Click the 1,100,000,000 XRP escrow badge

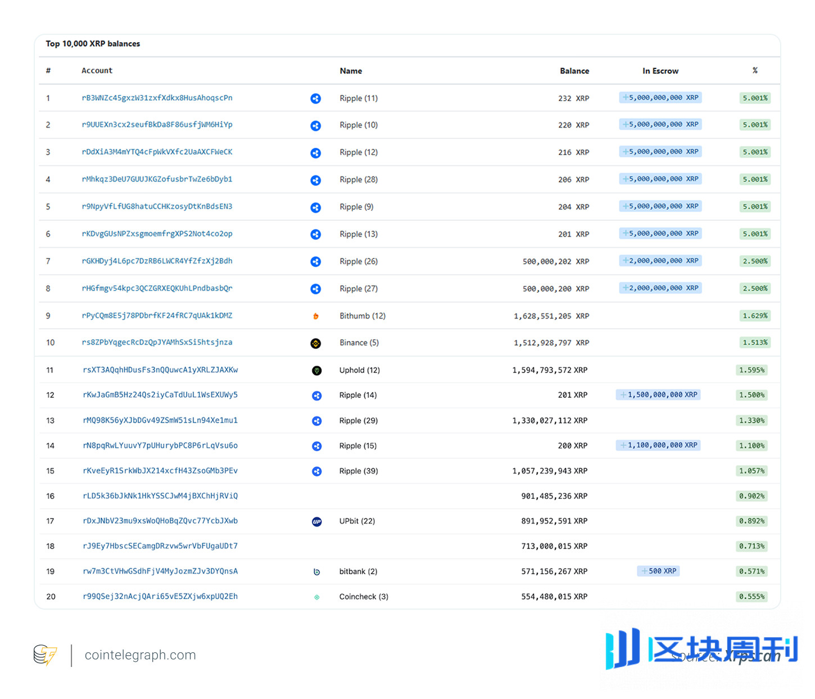click(658, 445)
